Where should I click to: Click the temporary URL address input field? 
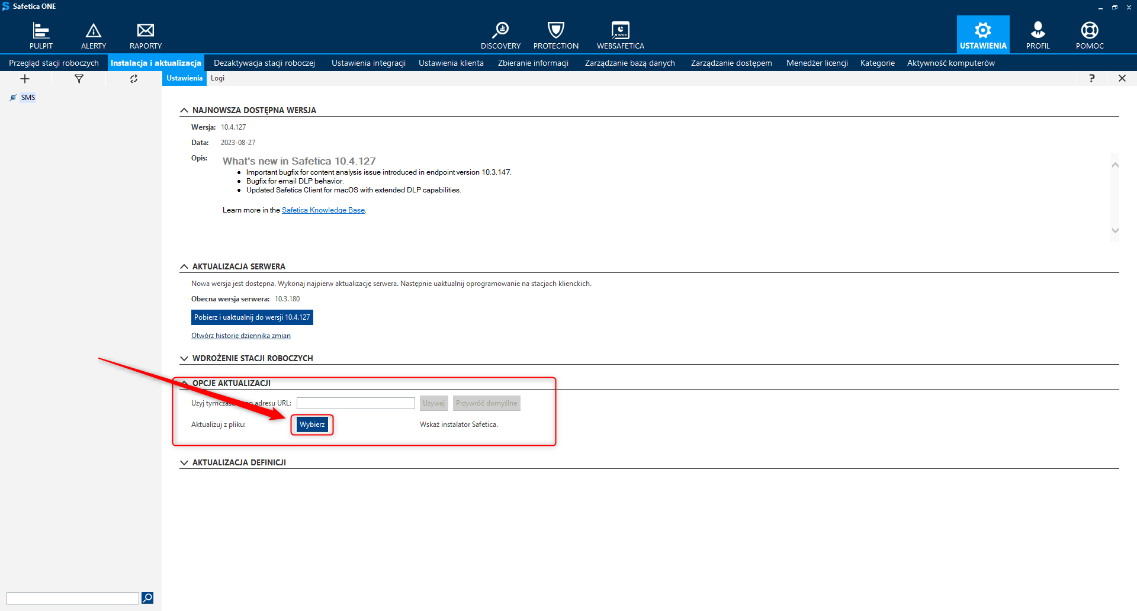pos(355,403)
